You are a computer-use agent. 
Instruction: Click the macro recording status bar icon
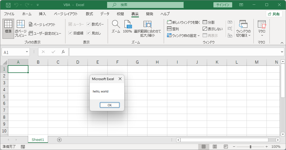23,147
